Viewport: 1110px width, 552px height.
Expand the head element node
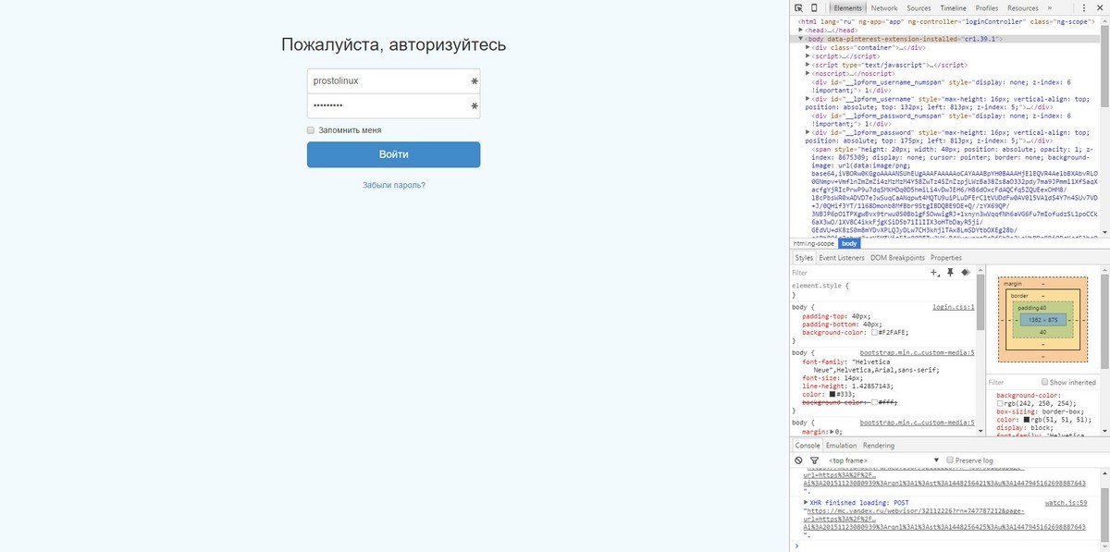click(801, 30)
